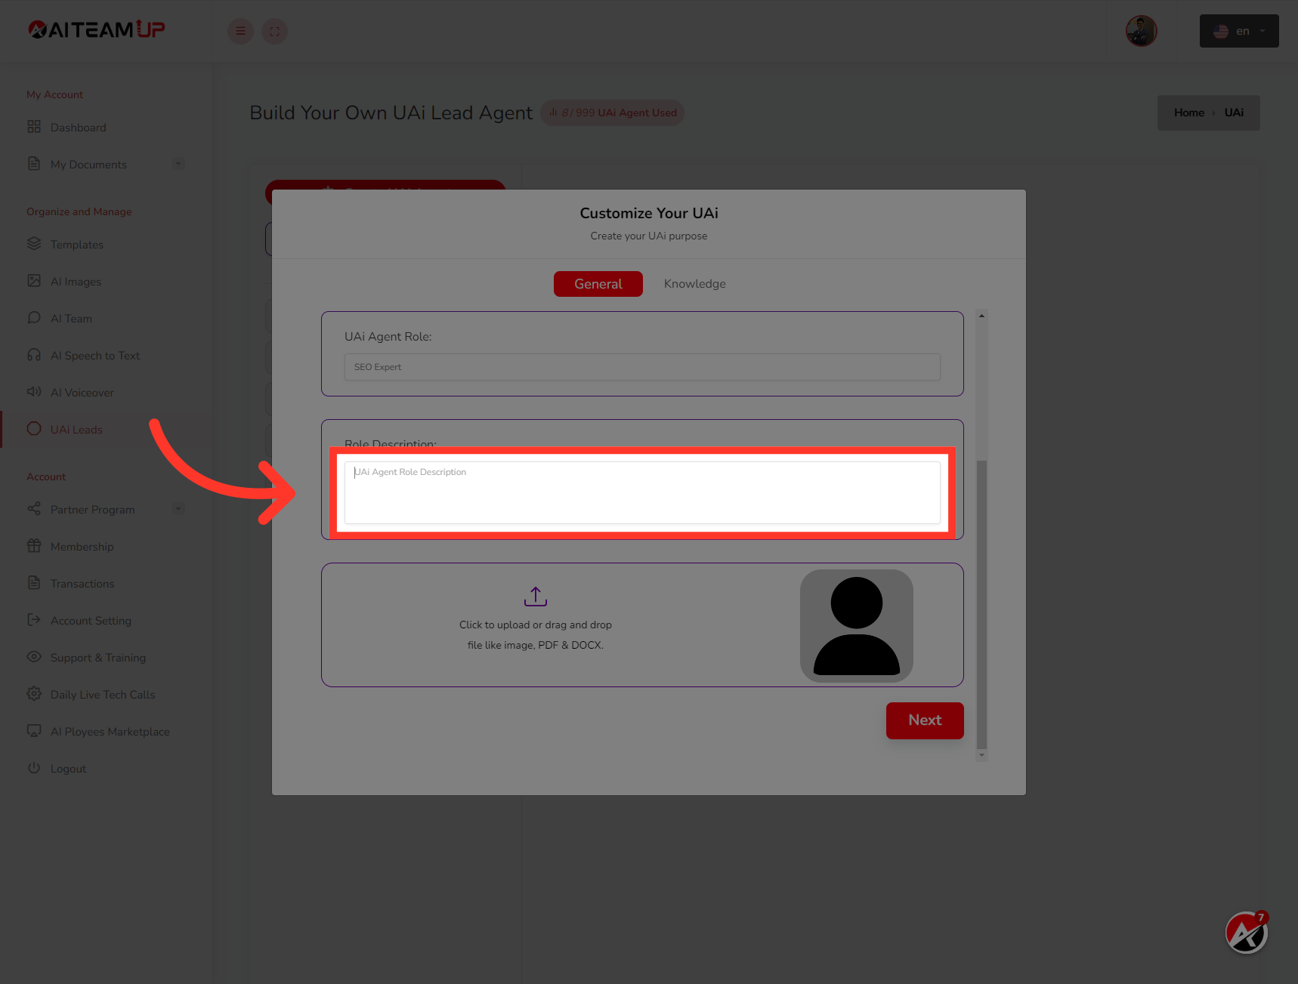Open Support & Training link

98,658
